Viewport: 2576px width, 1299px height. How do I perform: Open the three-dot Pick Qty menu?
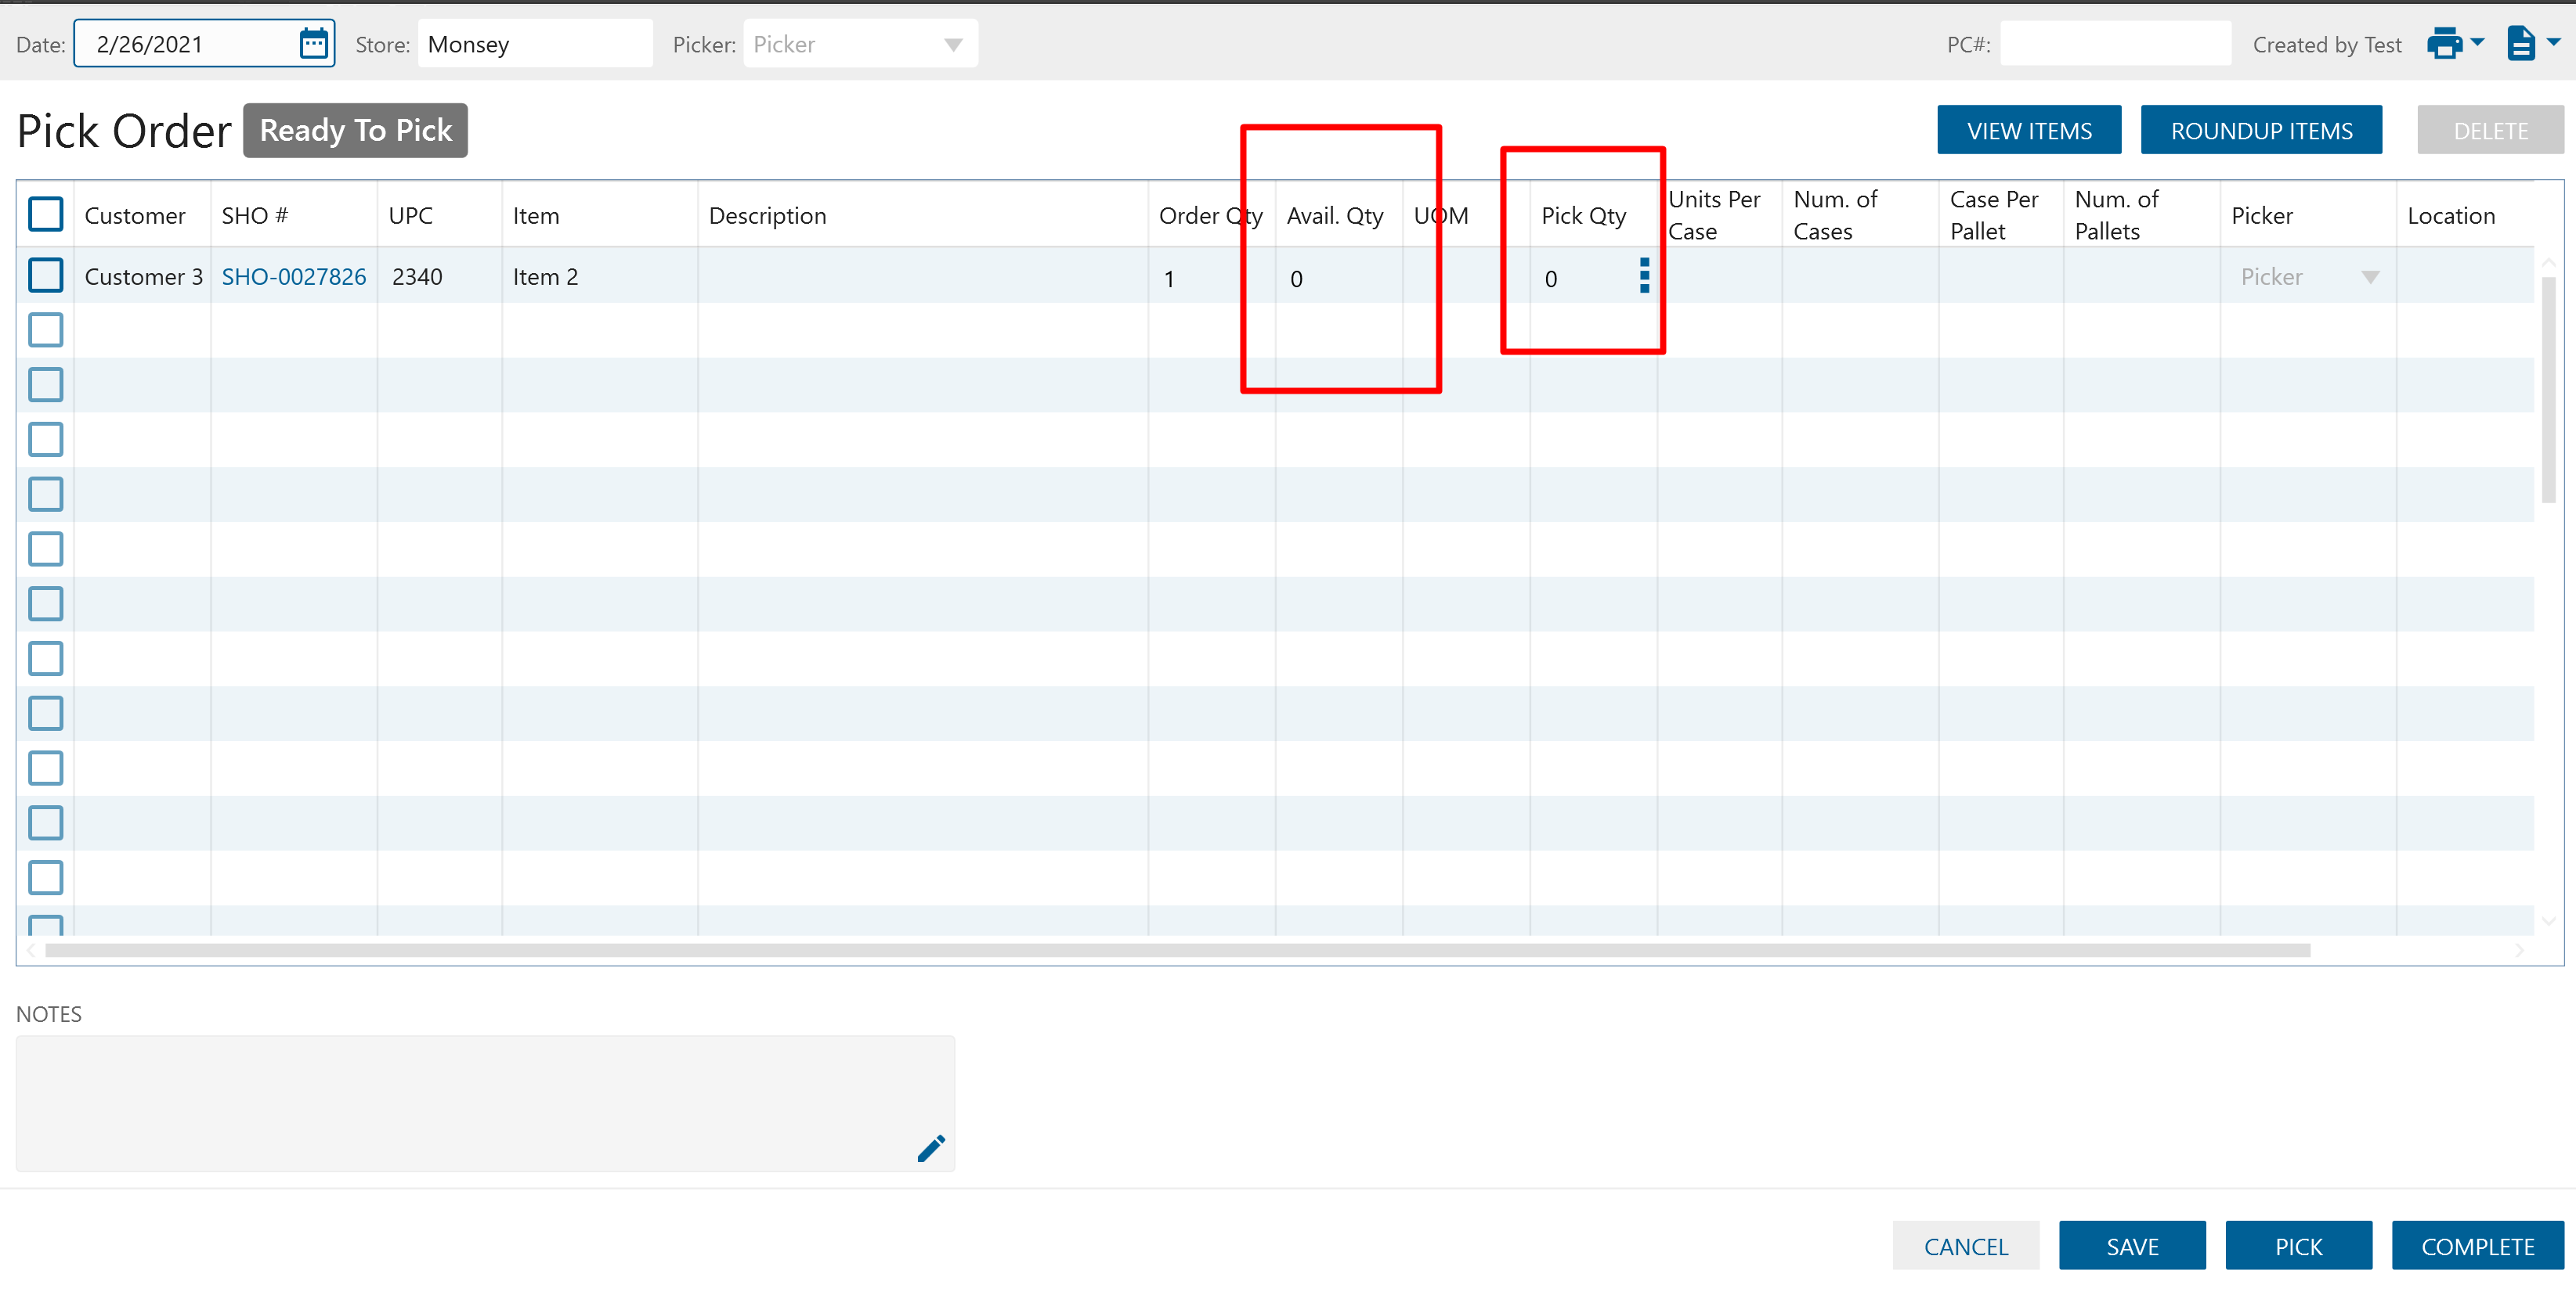coord(1644,275)
